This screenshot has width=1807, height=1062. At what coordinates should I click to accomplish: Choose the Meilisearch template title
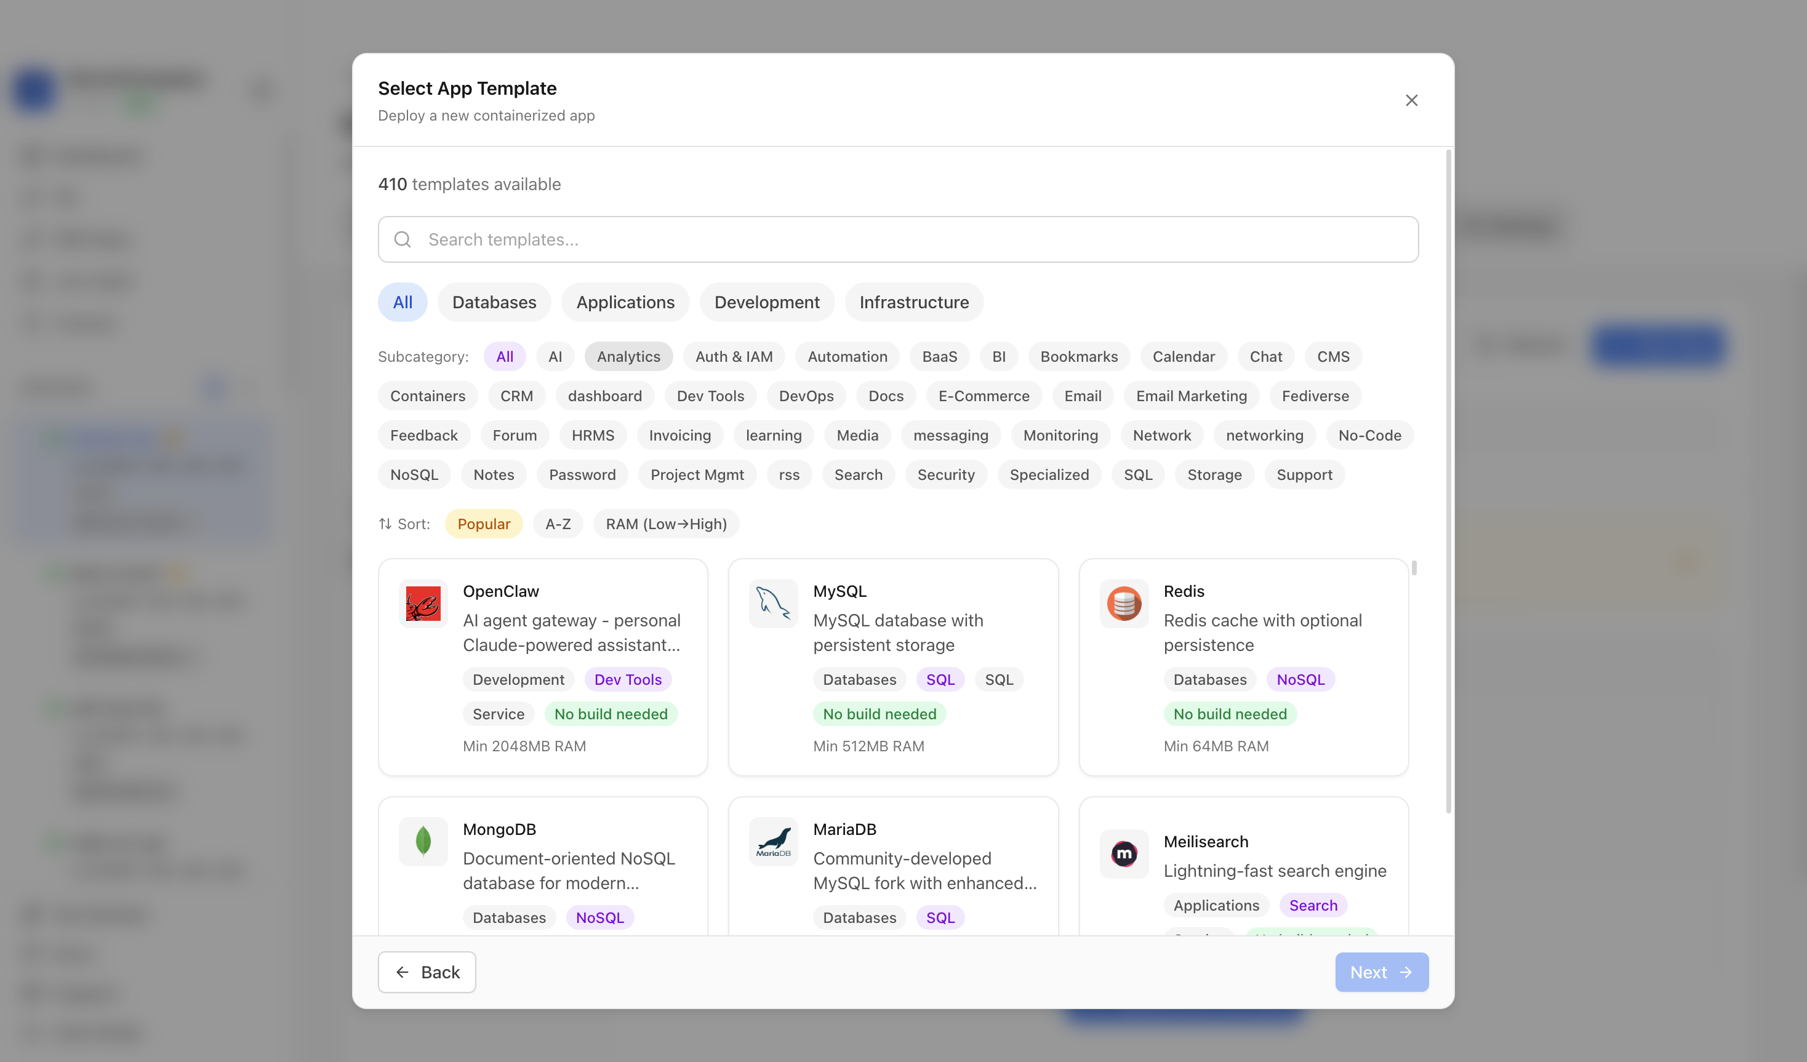[1206, 842]
